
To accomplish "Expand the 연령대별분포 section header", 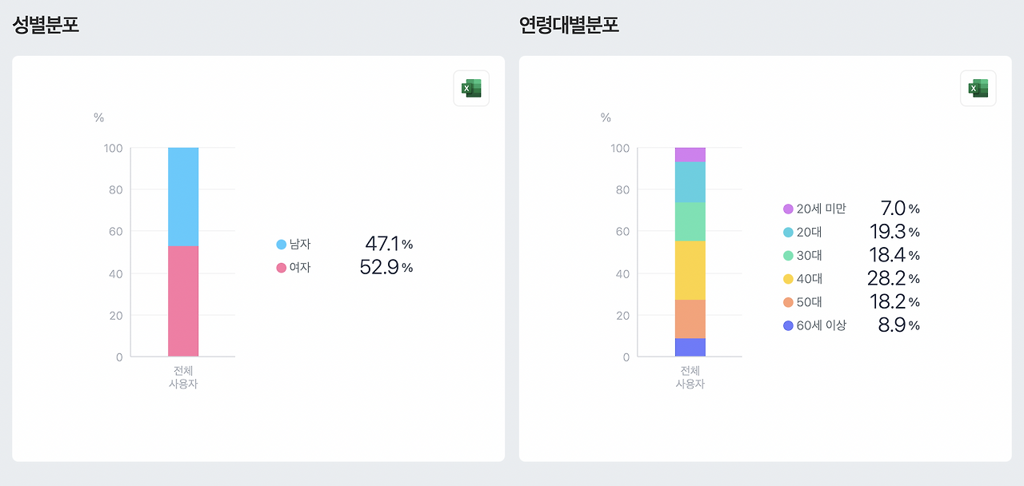I will pyautogui.click(x=569, y=24).
